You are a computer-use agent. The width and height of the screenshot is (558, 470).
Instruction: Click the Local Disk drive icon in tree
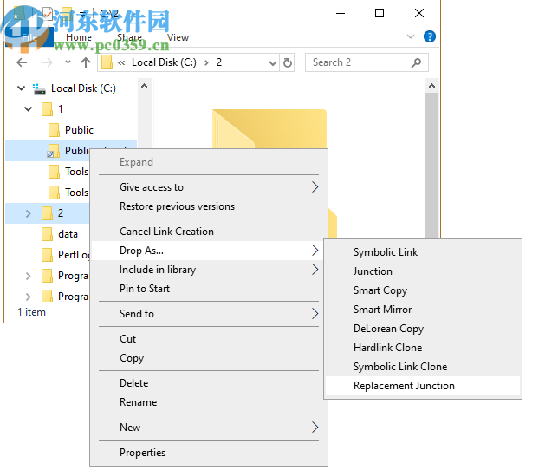39,88
